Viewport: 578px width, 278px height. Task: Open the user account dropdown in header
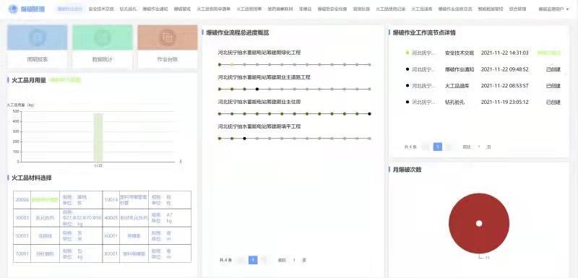(553, 9)
